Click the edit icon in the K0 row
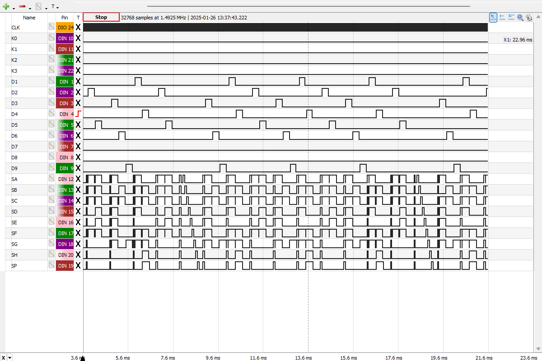Screen dimensions: 542x361 pos(52,38)
